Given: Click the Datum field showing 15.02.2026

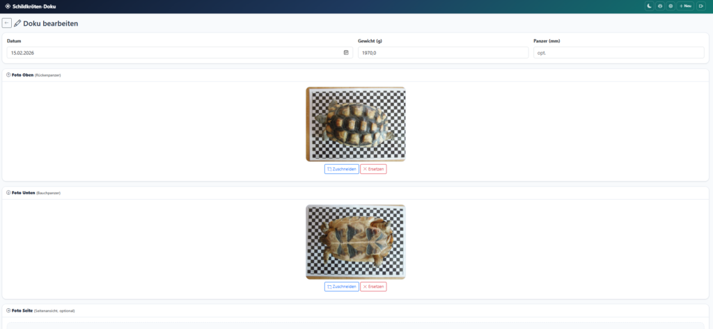Looking at the screenshot, I should [174, 52].
